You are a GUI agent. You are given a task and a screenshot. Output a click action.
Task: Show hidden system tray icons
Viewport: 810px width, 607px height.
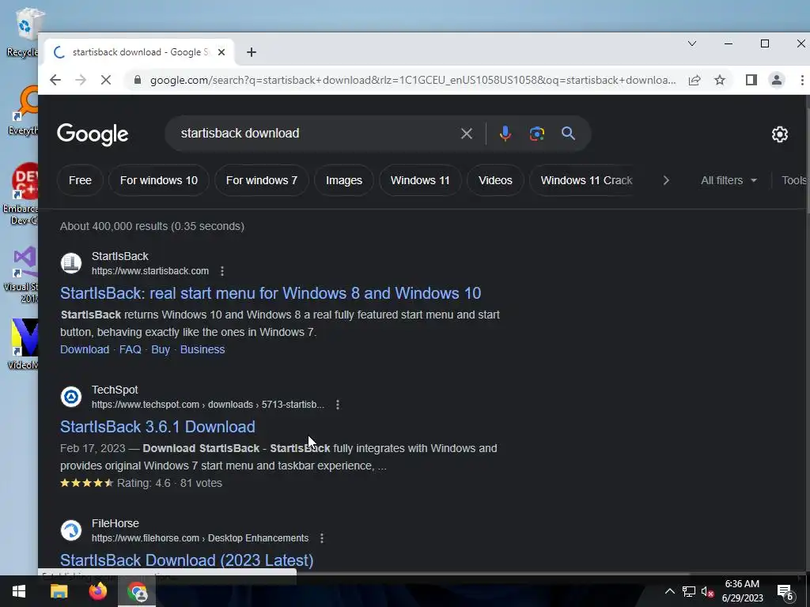tap(669, 591)
